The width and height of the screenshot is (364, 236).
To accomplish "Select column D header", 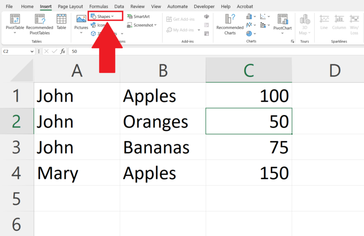I will coord(335,71).
